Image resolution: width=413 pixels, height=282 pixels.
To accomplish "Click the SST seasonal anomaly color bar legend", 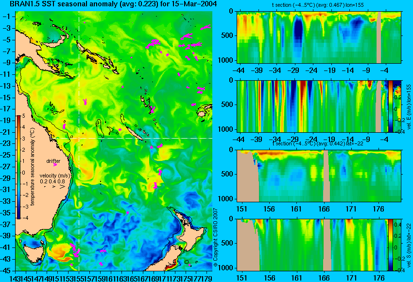I will [x=19, y=167].
